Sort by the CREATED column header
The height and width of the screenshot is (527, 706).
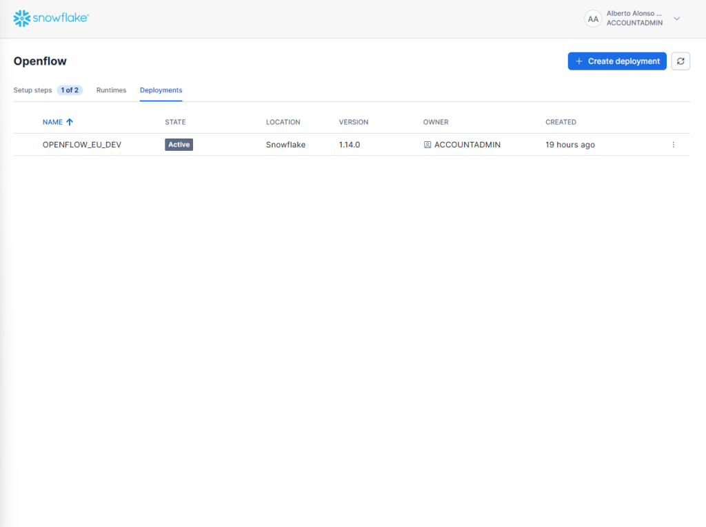(x=561, y=122)
